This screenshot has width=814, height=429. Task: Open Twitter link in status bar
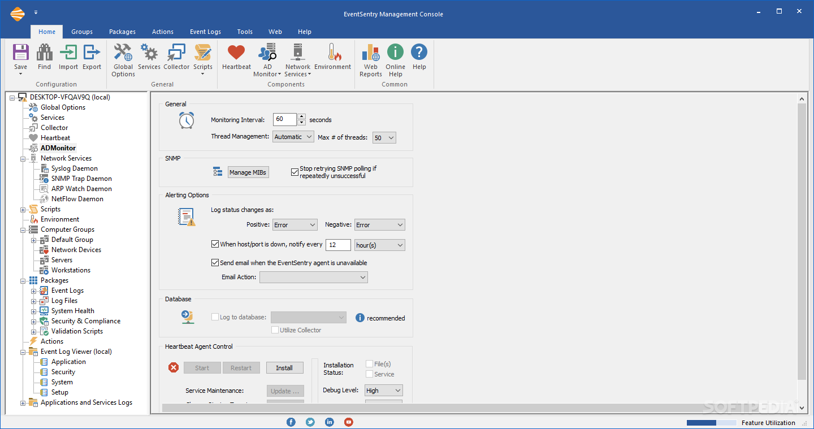[310, 422]
